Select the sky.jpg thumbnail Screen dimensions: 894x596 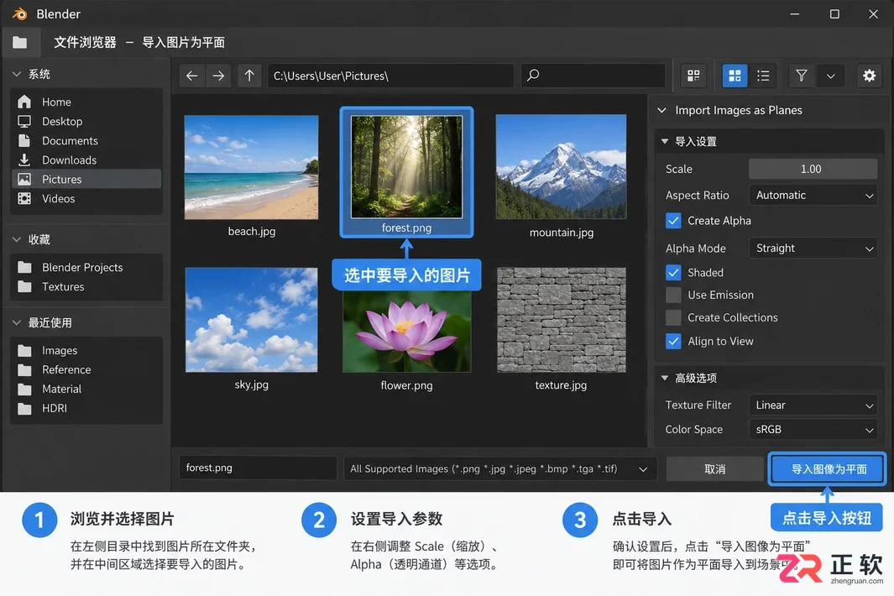[x=252, y=320]
